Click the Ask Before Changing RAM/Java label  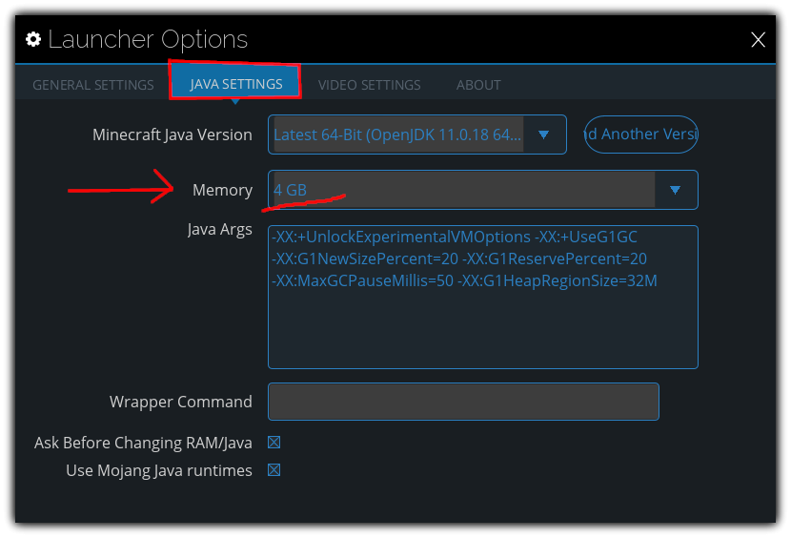tap(143, 443)
